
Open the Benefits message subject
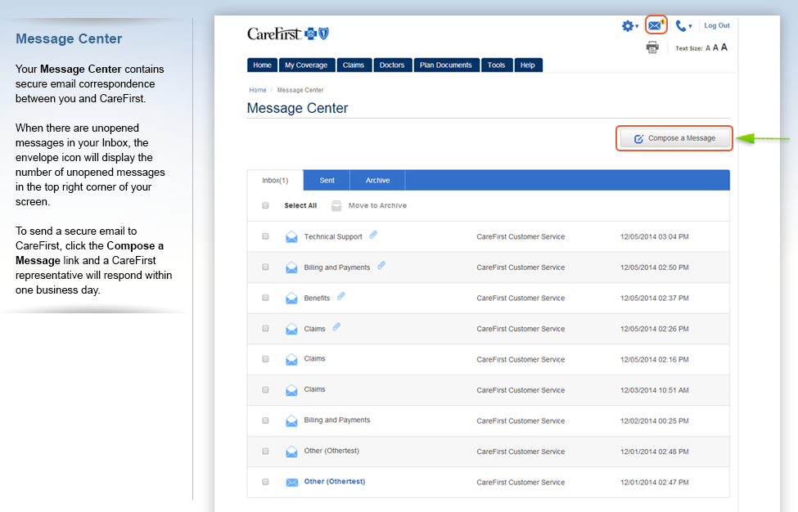[317, 298]
